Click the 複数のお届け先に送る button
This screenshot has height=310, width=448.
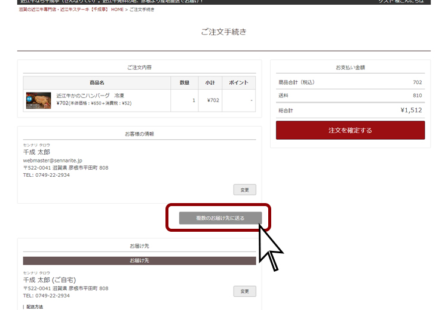(x=220, y=218)
